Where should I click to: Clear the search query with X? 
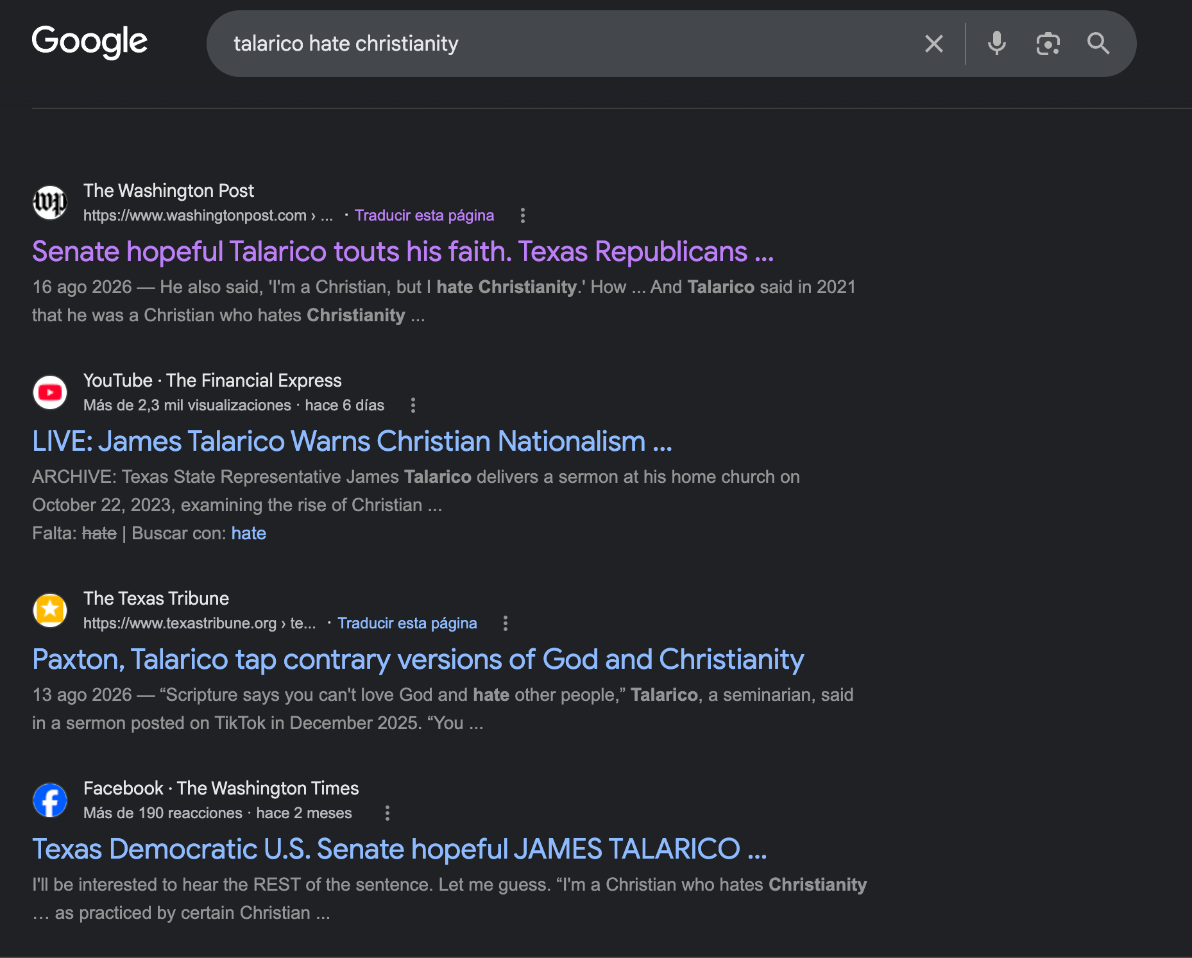point(933,44)
